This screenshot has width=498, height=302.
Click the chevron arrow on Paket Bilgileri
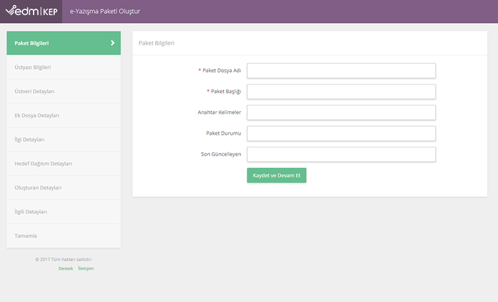(x=113, y=43)
